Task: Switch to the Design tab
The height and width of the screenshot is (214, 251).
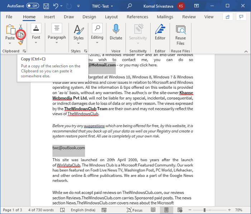Action: click(x=89, y=17)
